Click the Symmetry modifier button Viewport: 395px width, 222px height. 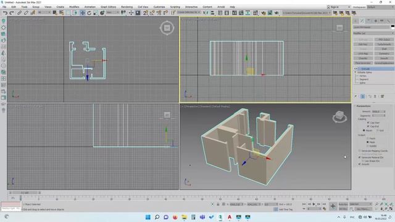384,54
